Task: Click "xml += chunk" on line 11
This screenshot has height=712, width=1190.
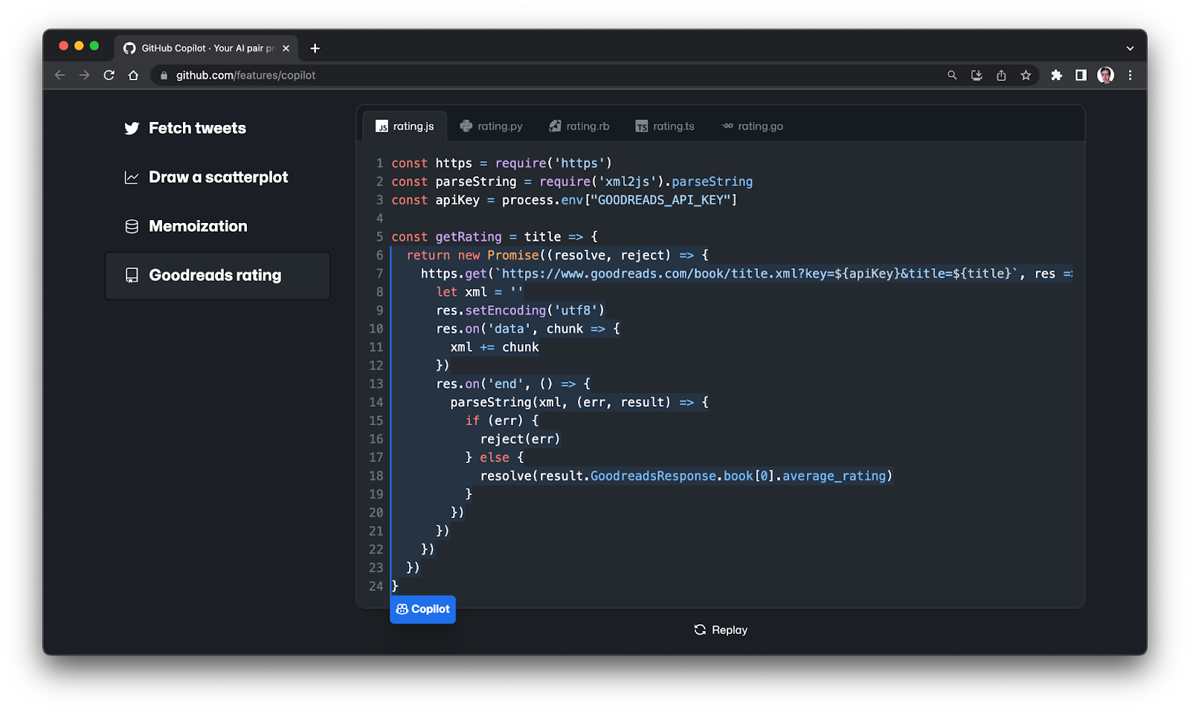Action: 495,347
